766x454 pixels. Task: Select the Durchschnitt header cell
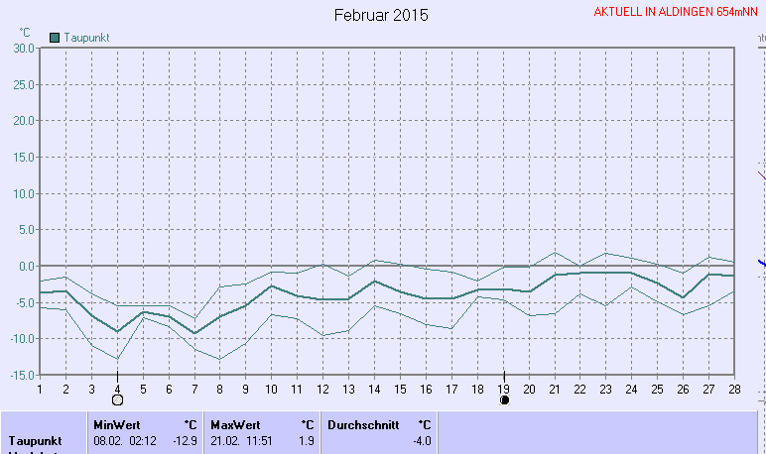click(363, 424)
